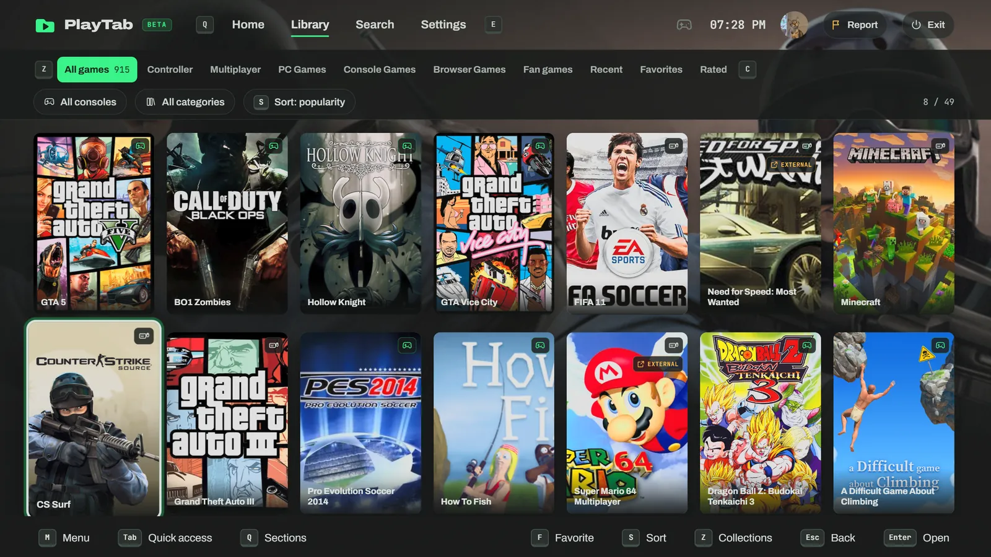991x557 pixels.
Task: Click the gamepad icon beside the clock
Action: click(x=684, y=25)
